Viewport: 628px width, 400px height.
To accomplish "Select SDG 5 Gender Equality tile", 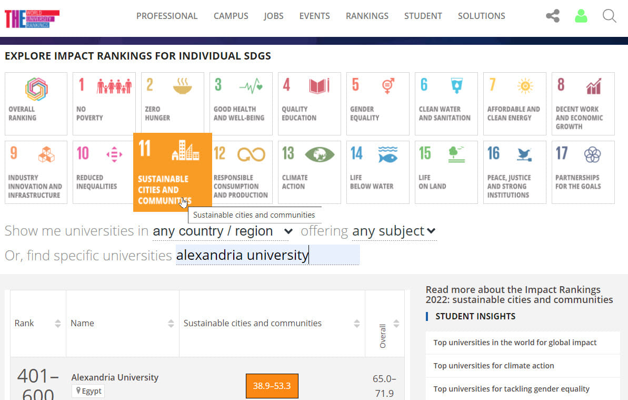I will pos(377,103).
